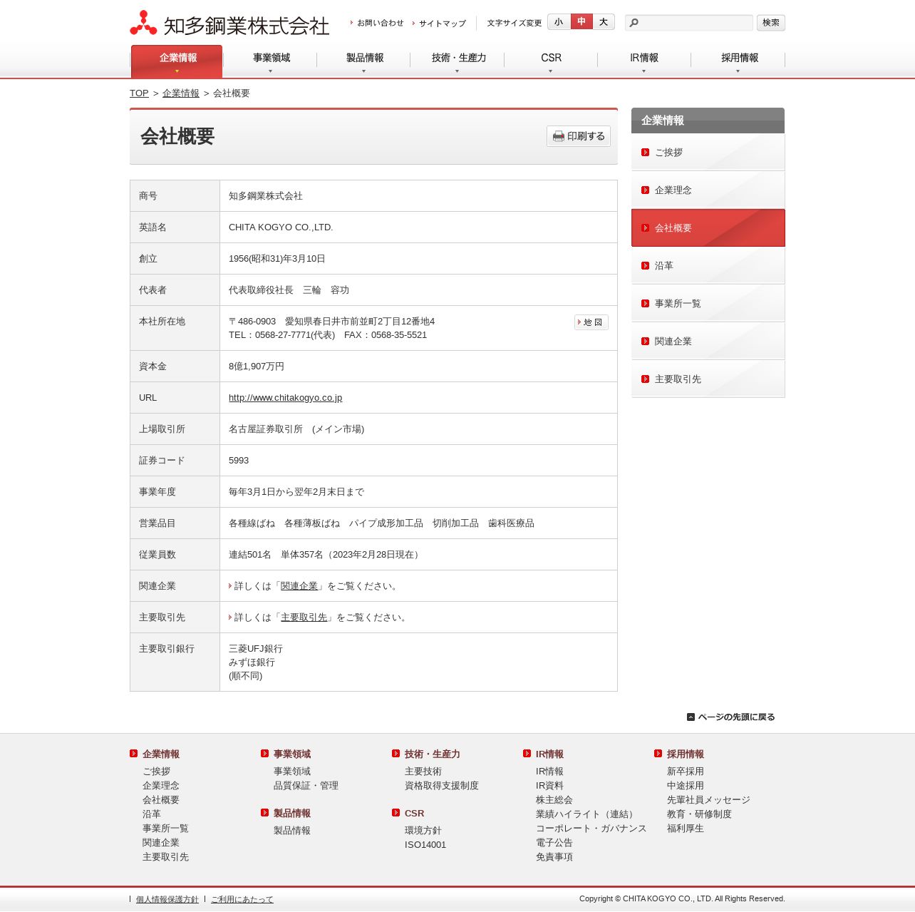Click 個人情報保護方針 link
Viewport: 915px width, 912px height.
167,900
